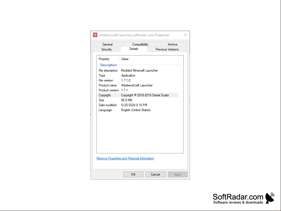Click the Cancel button
The height and width of the screenshot is (211, 281).
[x=155, y=175]
